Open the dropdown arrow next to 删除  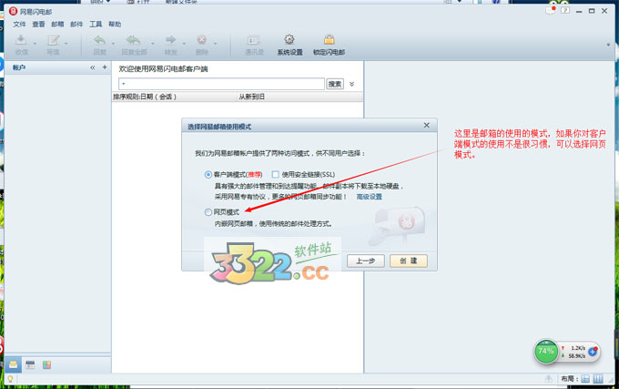[x=215, y=44]
